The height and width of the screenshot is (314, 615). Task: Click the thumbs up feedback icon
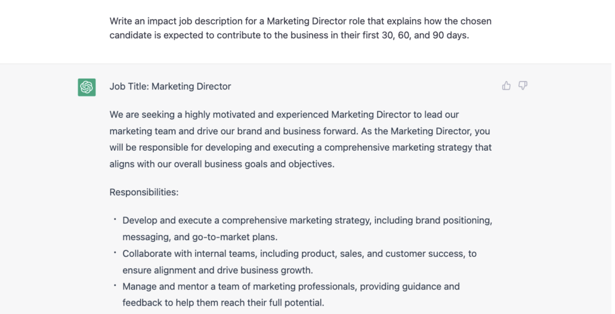pos(506,85)
